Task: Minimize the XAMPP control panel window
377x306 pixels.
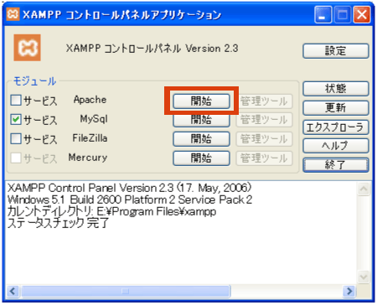Action: click(x=323, y=14)
